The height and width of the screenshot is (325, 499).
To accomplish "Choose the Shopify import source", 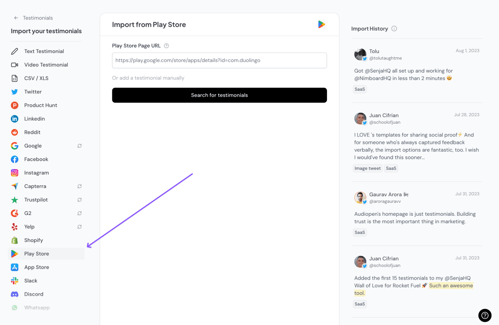I will (46, 240).
